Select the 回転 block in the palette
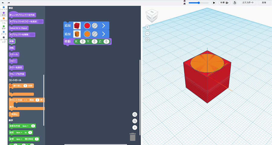Image resolution: width=272 pixels, height=145 pixels. pos(12,48)
